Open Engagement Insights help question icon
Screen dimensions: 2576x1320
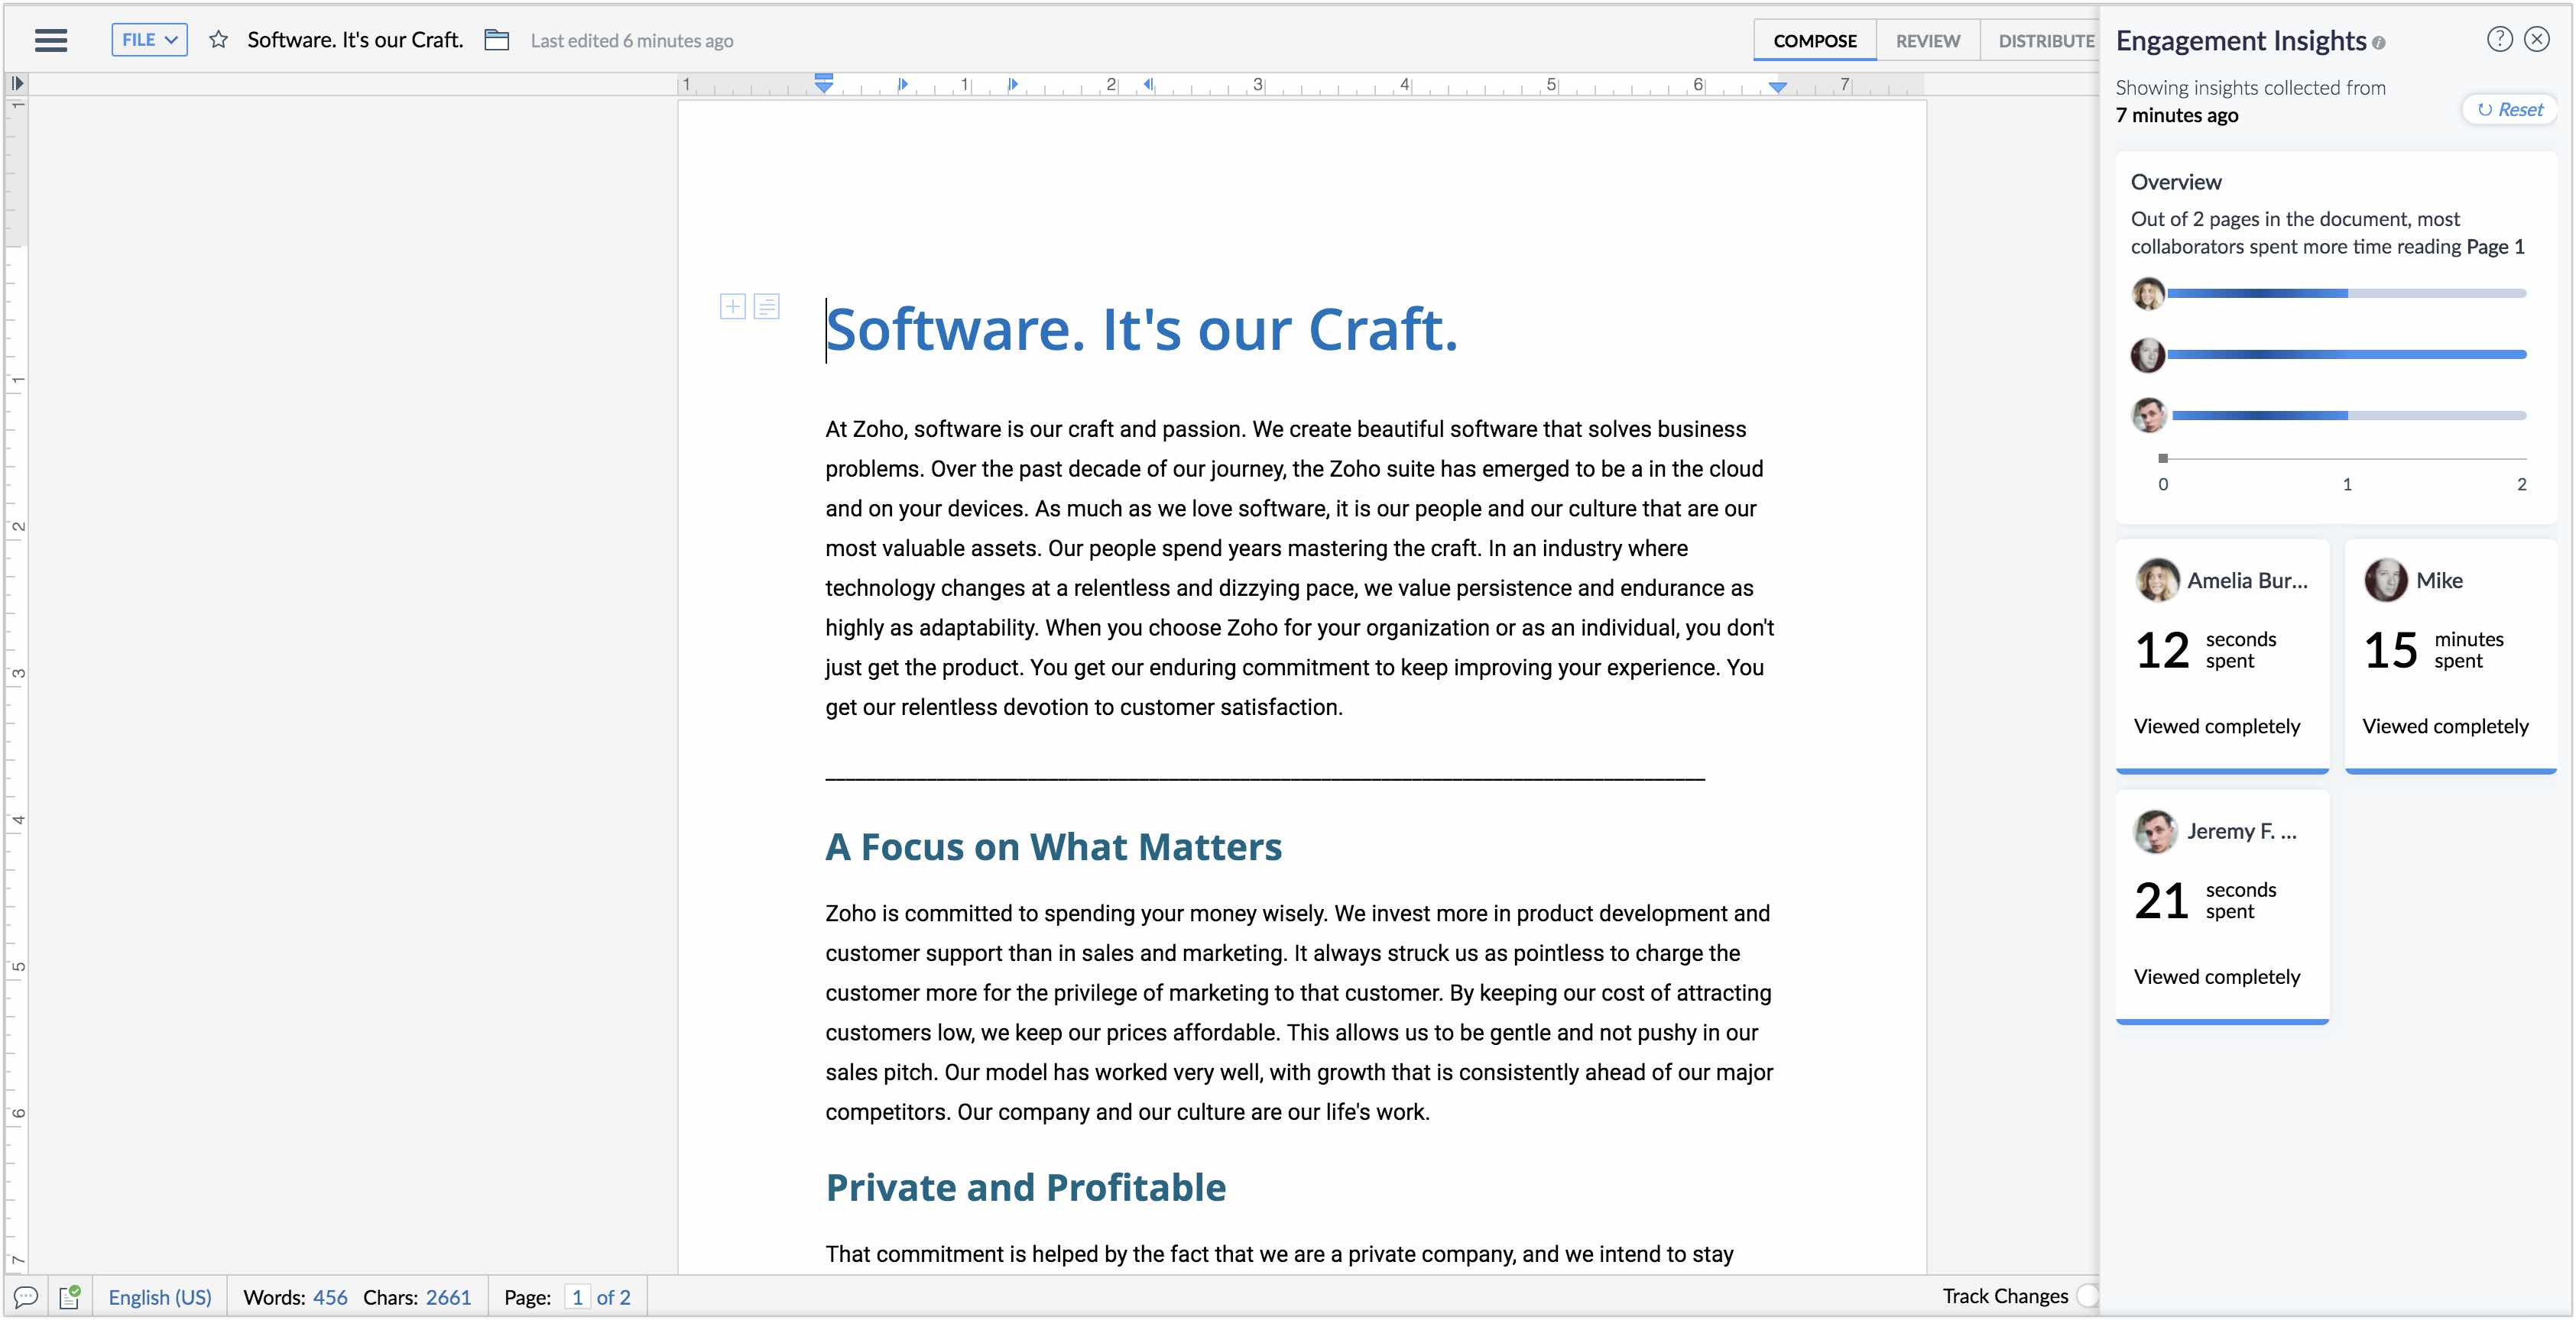point(2499,39)
